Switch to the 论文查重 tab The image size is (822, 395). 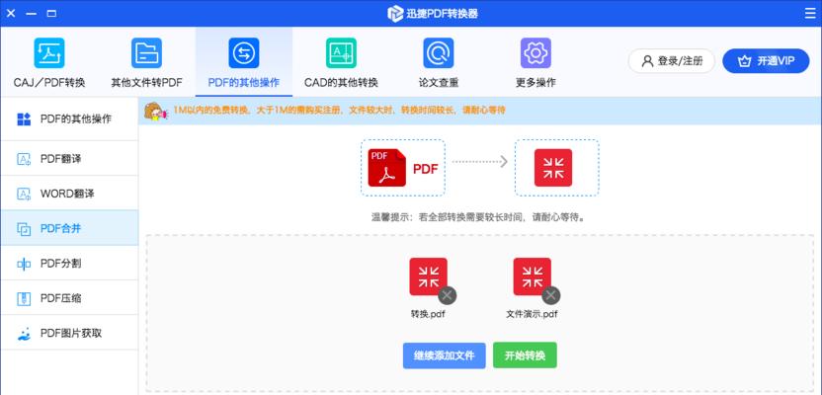tap(439, 62)
